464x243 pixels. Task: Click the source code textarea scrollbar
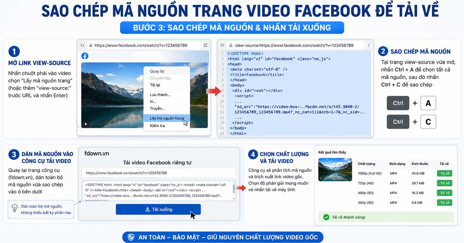pos(234,189)
